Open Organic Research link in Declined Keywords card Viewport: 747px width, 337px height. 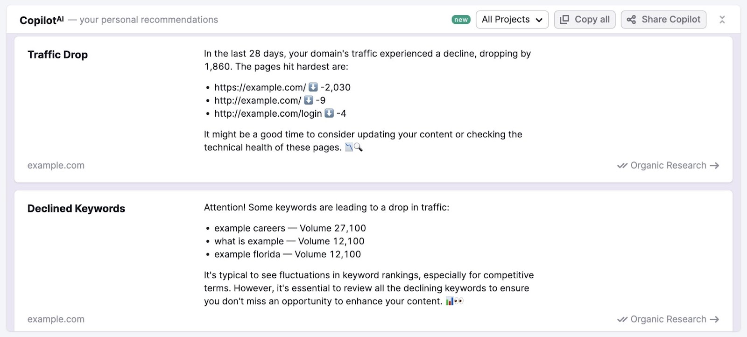668,319
